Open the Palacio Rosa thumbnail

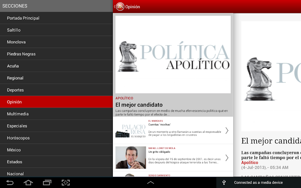[131, 130]
